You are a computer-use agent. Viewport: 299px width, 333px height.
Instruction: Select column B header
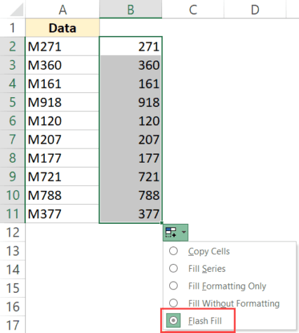pyautogui.click(x=131, y=9)
